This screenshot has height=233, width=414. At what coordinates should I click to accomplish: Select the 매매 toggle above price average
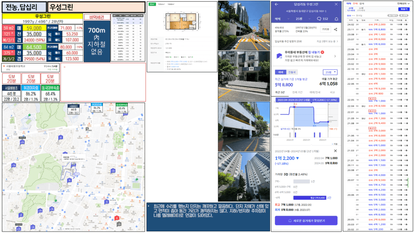click(x=281, y=72)
